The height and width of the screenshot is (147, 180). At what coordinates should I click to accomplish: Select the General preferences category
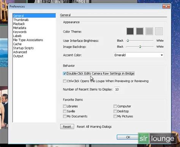pyautogui.click(x=34, y=16)
